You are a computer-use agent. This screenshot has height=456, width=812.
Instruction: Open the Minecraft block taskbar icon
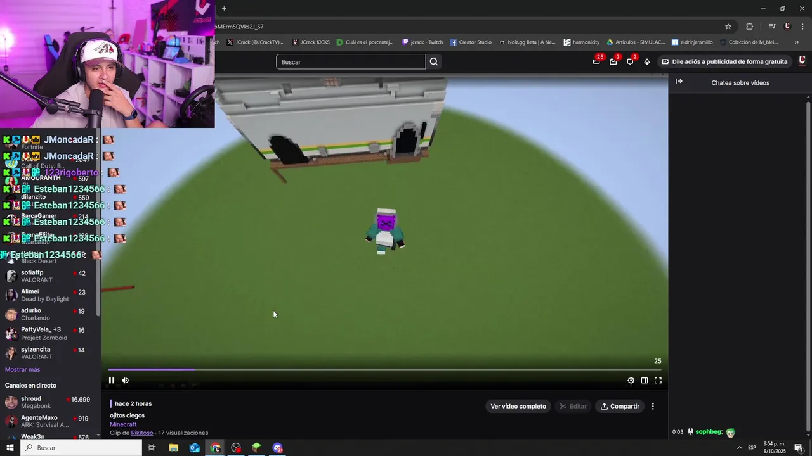(x=256, y=448)
